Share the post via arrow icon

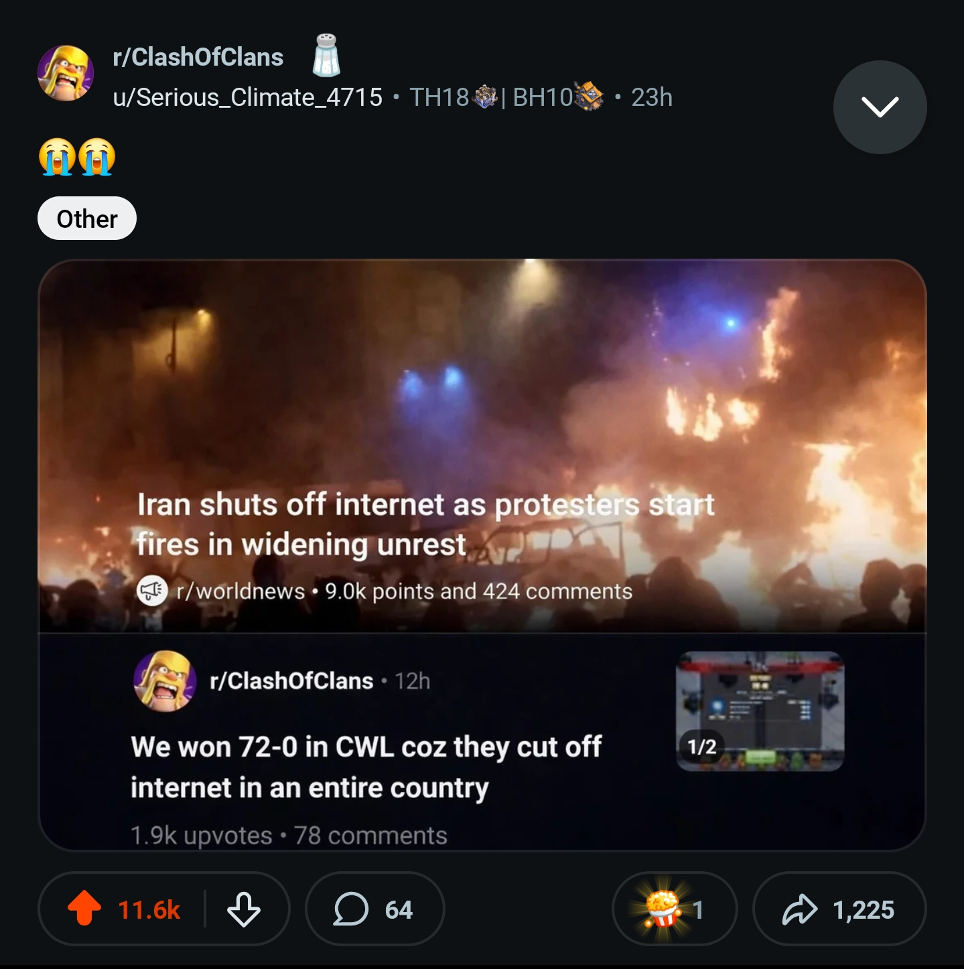point(800,909)
